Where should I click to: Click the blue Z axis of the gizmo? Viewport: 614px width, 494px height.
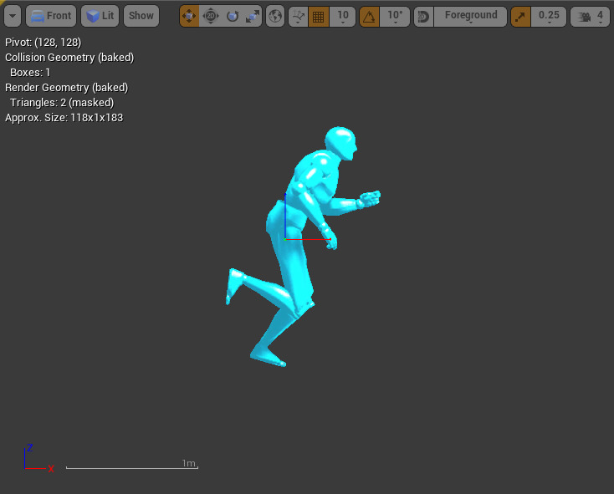(285, 216)
